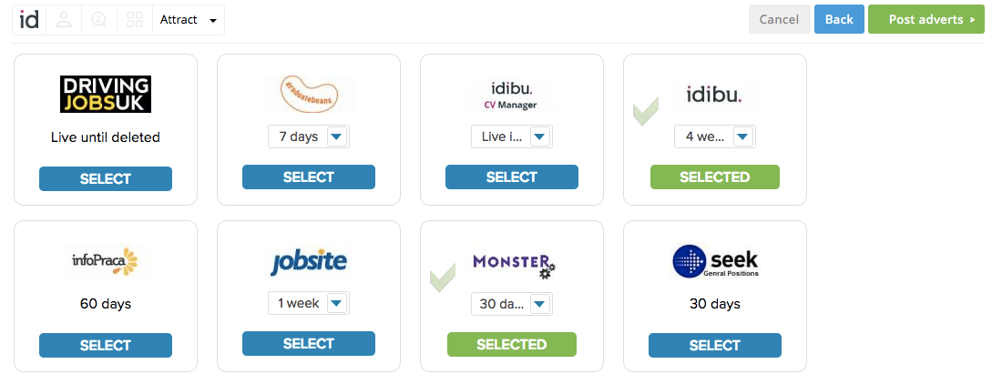
Task: Click the Driving Jobs UK logo
Action: pos(106,94)
